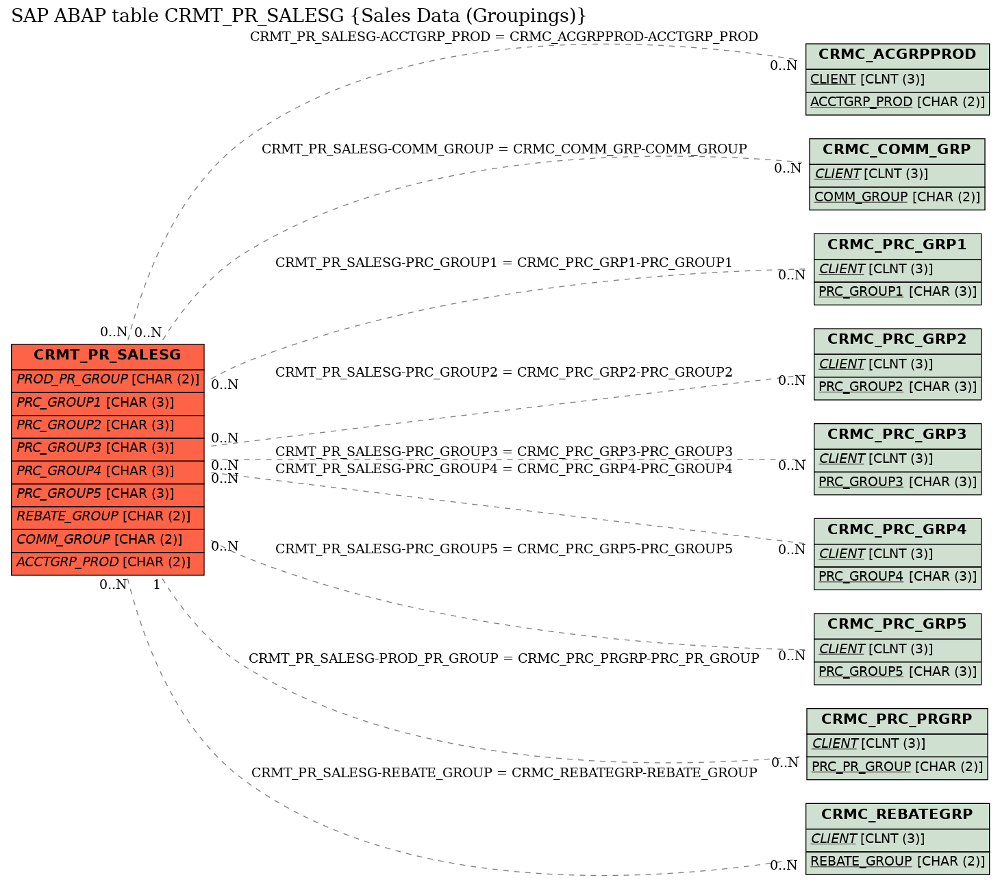The height and width of the screenshot is (882, 1000).
Task: Open the CRMC_PRC_GRP3 table header
Action: point(897,436)
